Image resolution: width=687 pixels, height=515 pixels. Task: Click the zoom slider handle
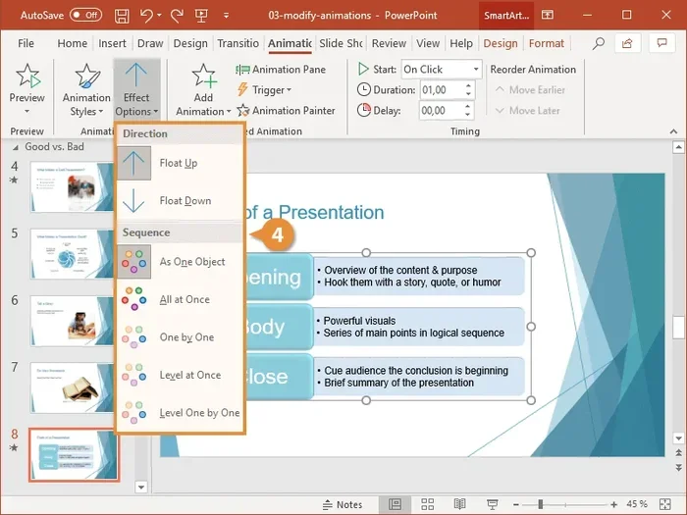tap(541, 504)
